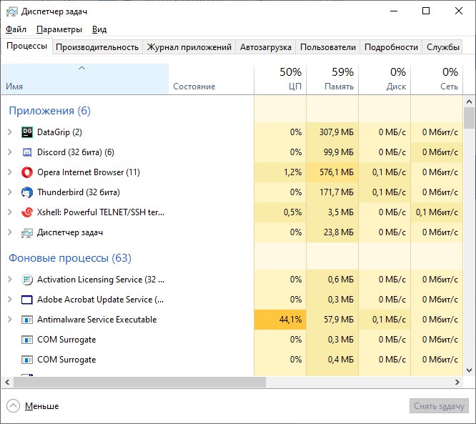Sort by the Диск column header
This screenshot has width=476, height=424.
pos(385,79)
